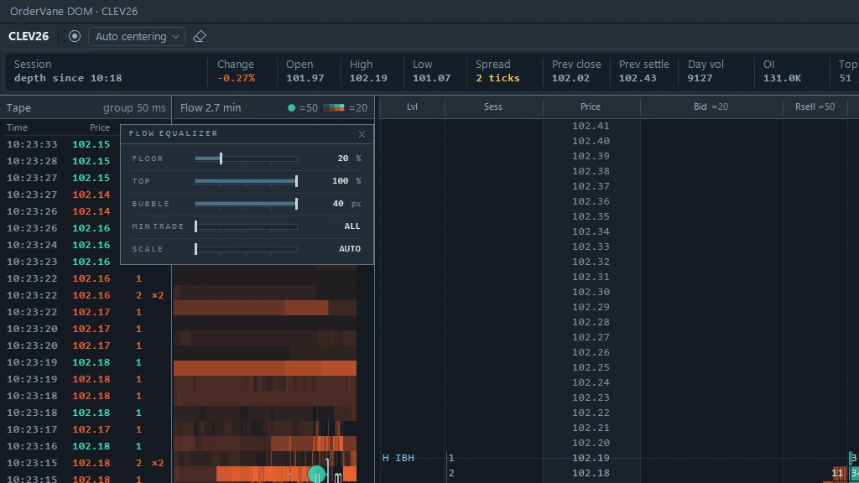This screenshot has width=859, height=483.
Task: Open the Auto centering dropdown
Action: point(137,36)
